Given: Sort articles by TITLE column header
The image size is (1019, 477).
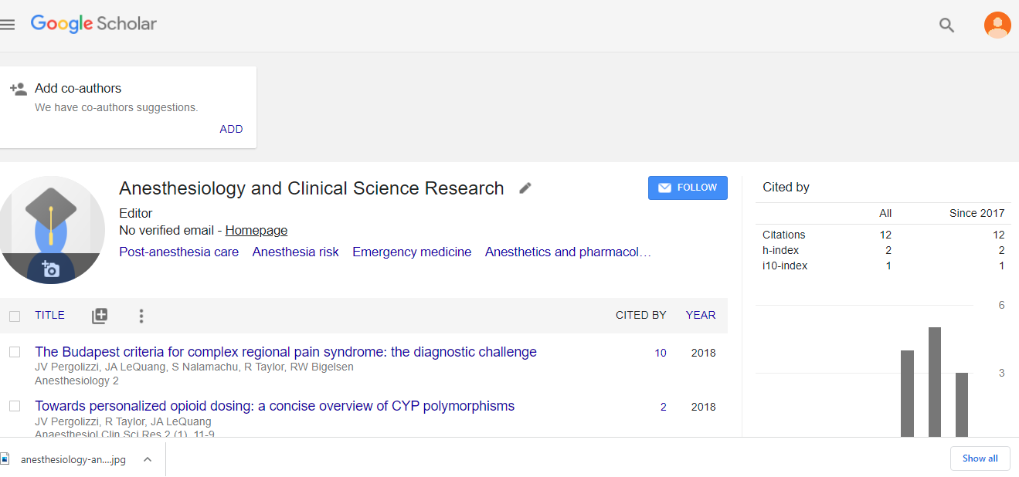Looking at the screenshot, I should click(49, 315).
